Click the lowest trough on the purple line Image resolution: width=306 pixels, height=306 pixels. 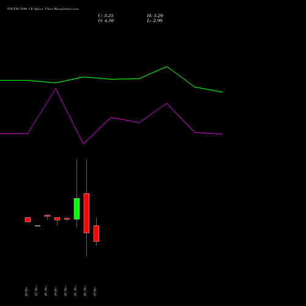(x=83, y=144)
